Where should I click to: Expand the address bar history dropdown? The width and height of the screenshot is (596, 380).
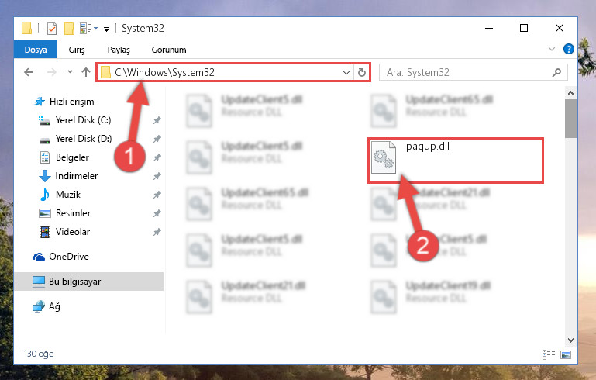[346, 72]
